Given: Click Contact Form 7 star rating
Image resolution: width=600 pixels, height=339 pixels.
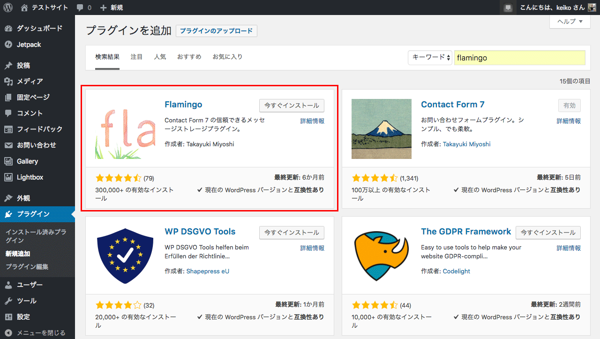Looking at the screenshot, I should [x=375, y=178].
